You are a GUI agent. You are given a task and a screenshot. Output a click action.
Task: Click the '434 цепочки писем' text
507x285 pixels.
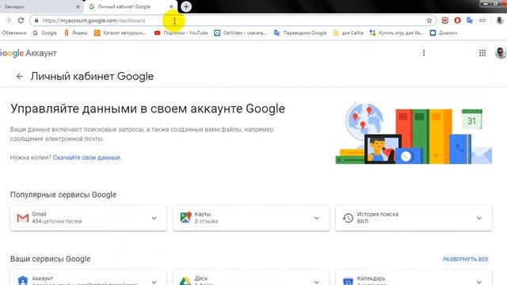click(56, 222)
